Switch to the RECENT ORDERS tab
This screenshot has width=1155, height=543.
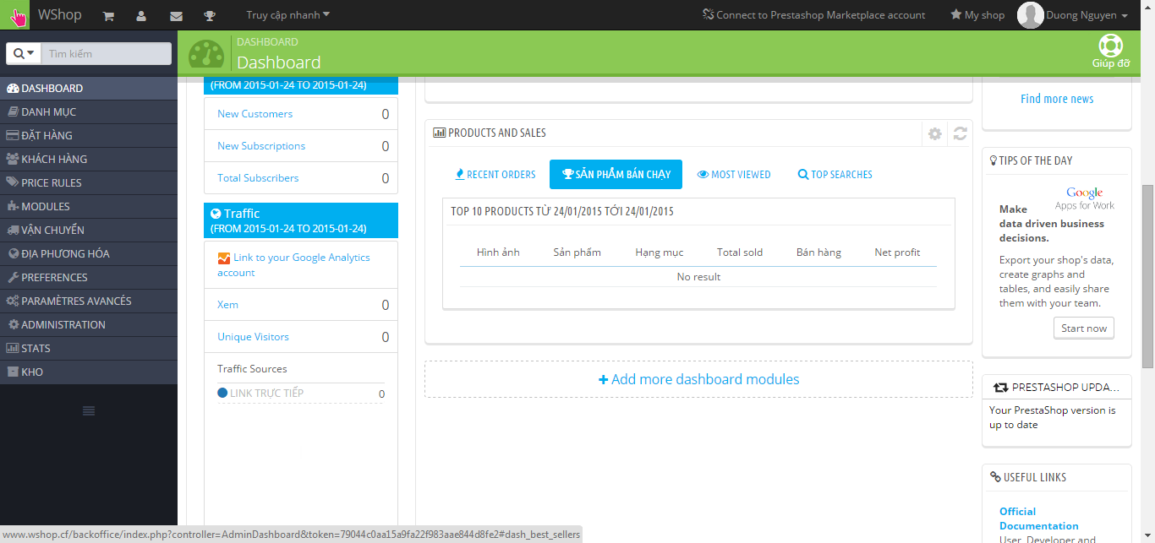tap(495, 175)
